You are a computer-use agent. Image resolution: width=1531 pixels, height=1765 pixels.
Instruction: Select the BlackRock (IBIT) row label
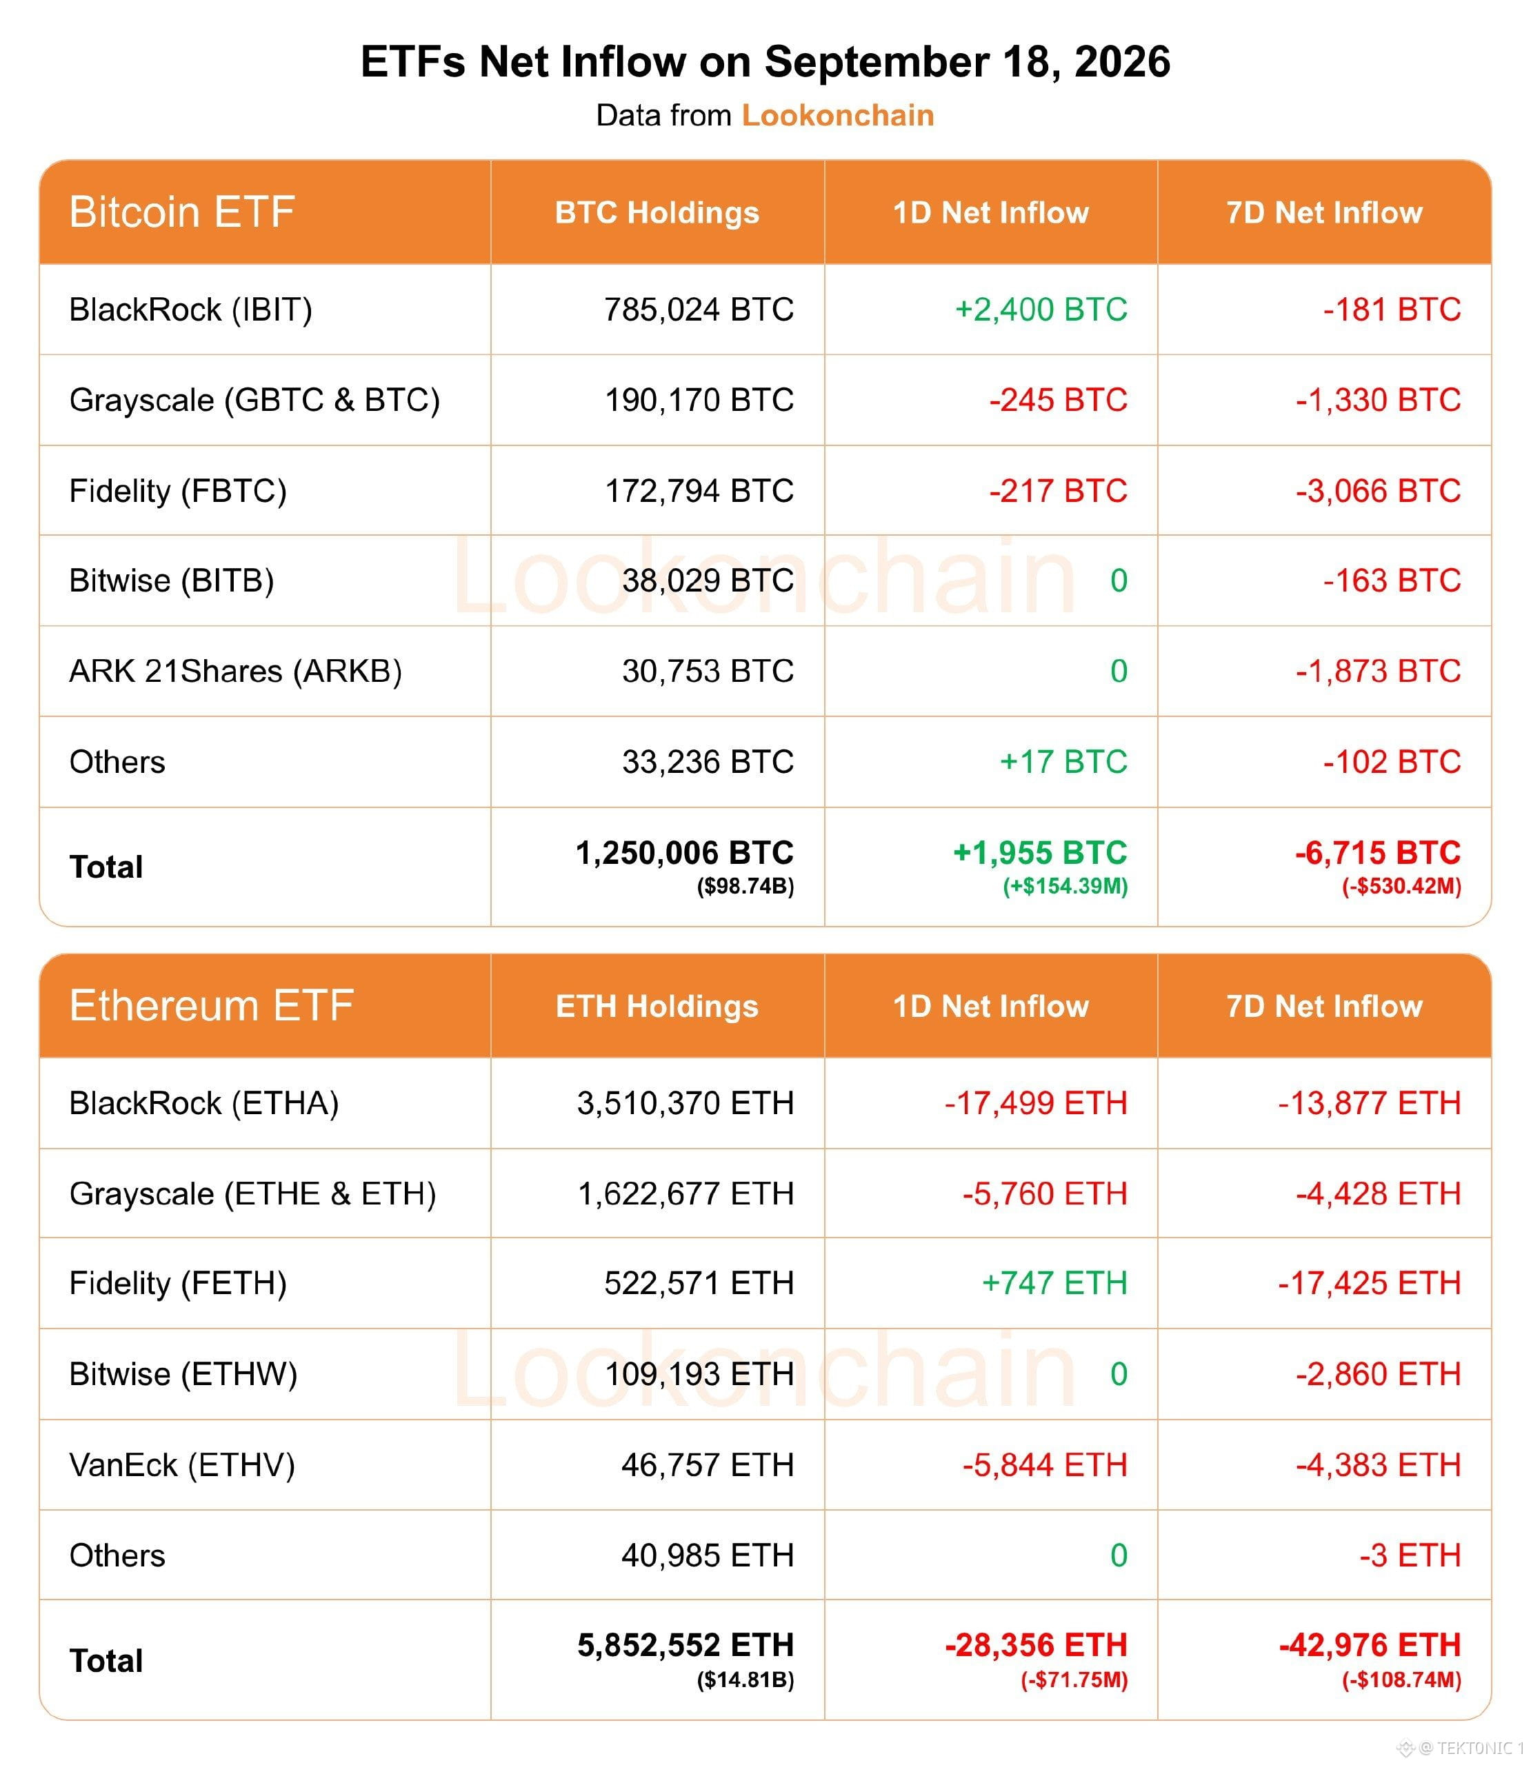click(190, 309)
